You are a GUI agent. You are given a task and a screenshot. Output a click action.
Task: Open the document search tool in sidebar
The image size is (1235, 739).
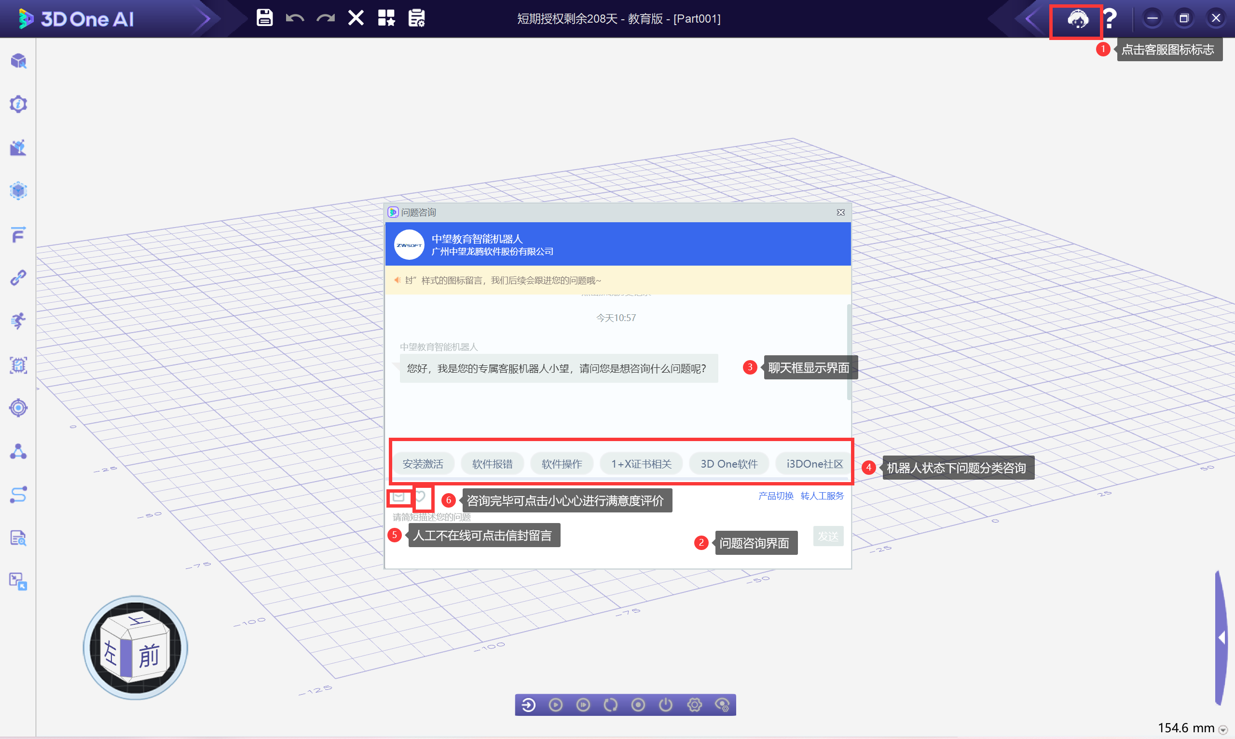[x=18, y=538]
